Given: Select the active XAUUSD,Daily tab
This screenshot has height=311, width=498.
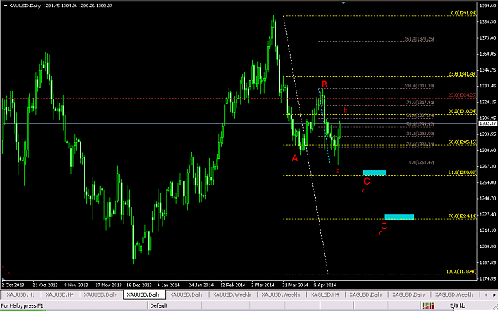Looking at the screenshot, I should coord(143,294).
